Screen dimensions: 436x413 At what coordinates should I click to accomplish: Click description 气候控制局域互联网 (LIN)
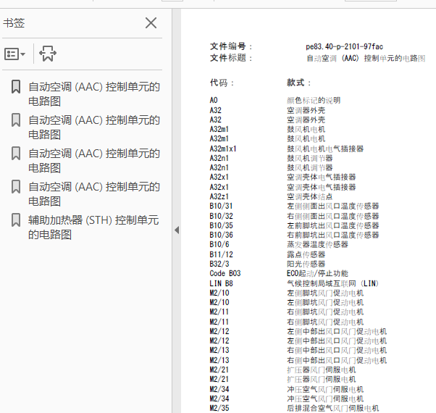pos(333,283)
